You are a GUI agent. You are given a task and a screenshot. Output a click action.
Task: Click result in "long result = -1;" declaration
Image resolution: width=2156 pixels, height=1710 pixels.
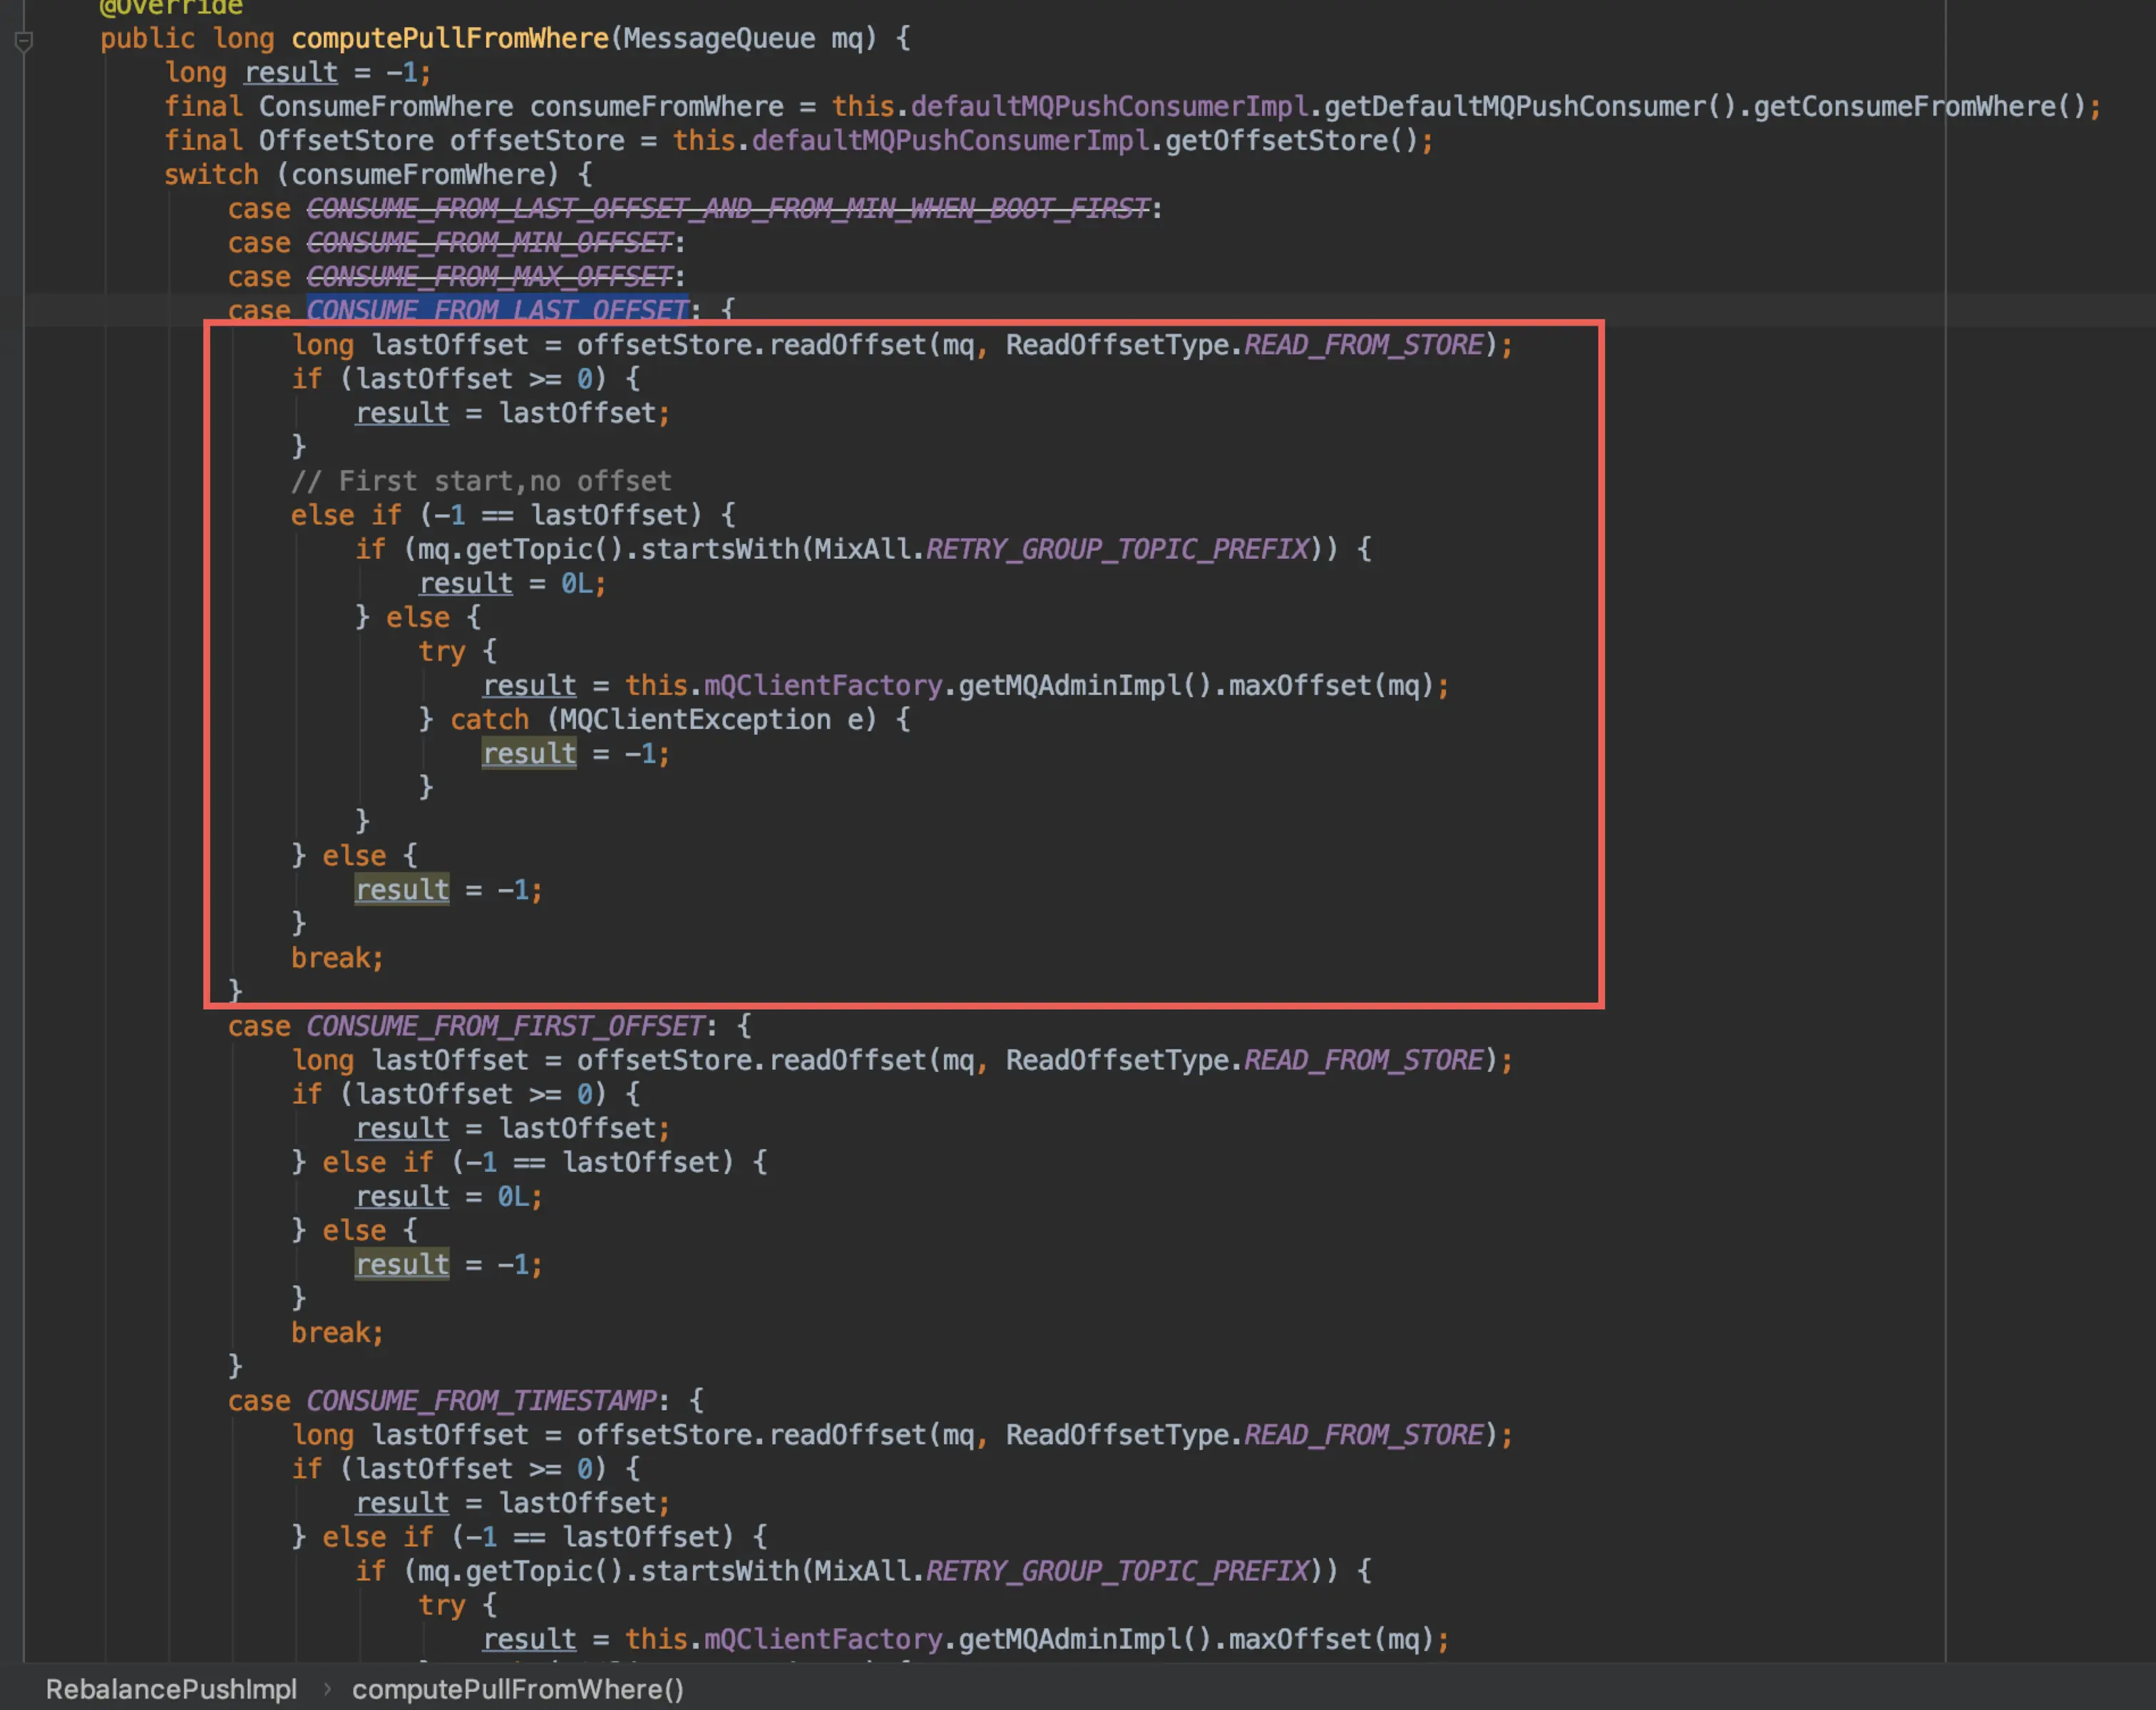click(291, 72)
